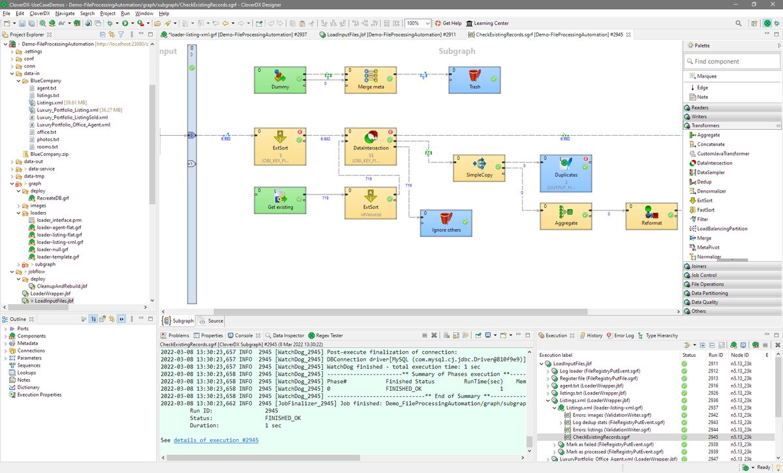Click the Save icon in the main toolbar

[x=23, y=23]
